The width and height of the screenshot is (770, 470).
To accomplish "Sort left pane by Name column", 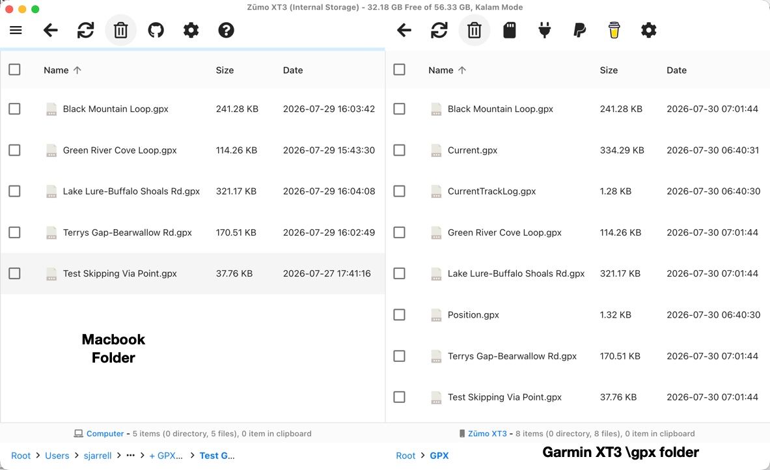I will click(56, 70).
